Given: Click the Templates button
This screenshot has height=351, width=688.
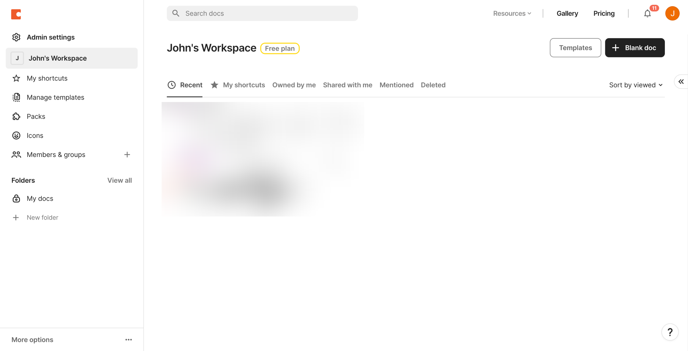Looking at the screenshot, I should pos(575,48).
